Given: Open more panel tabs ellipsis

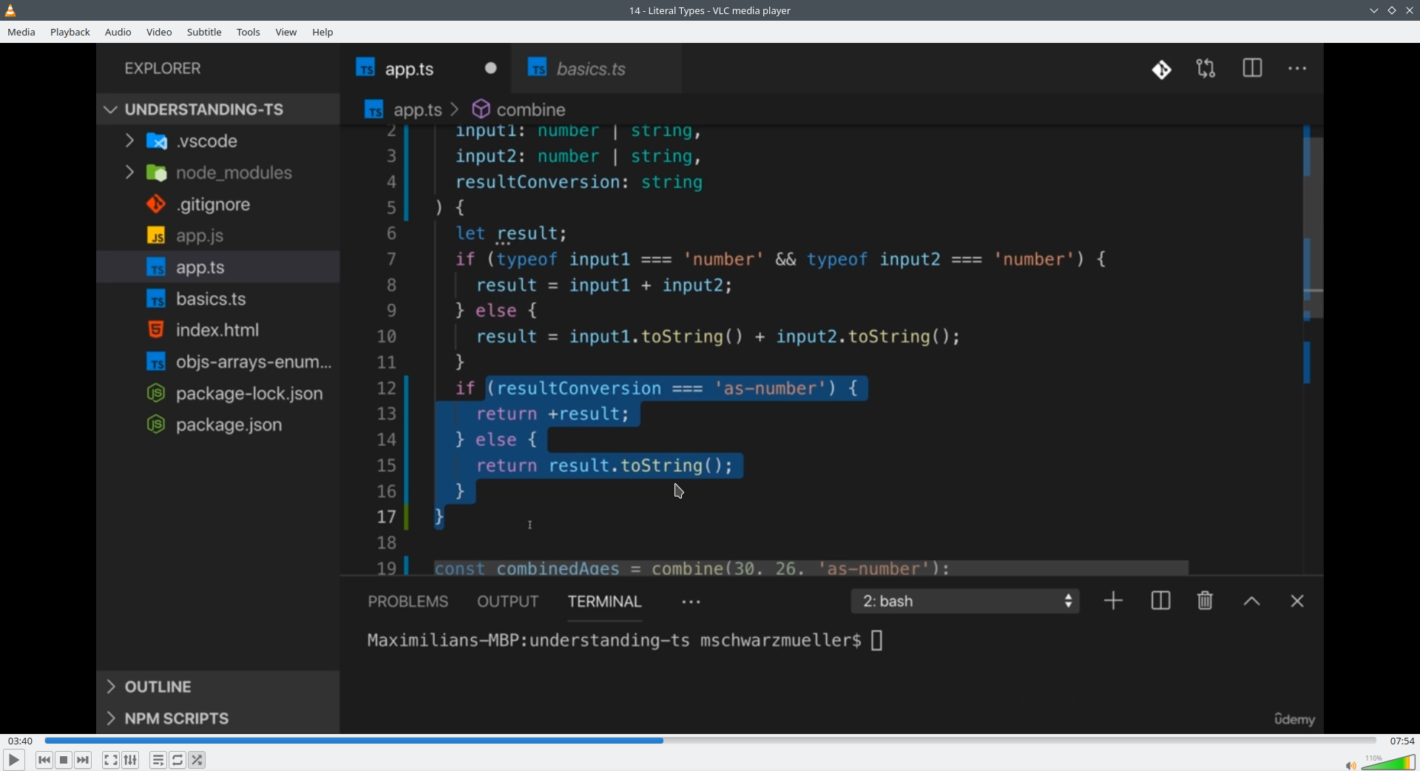Looking at the screenshot, I should pos(692,602).
